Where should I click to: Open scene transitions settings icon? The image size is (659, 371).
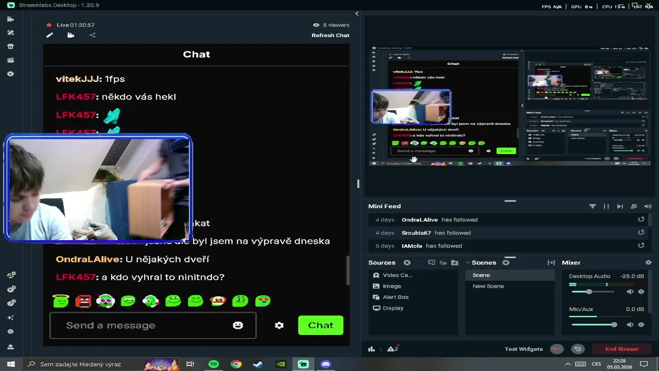click(551, 262)
